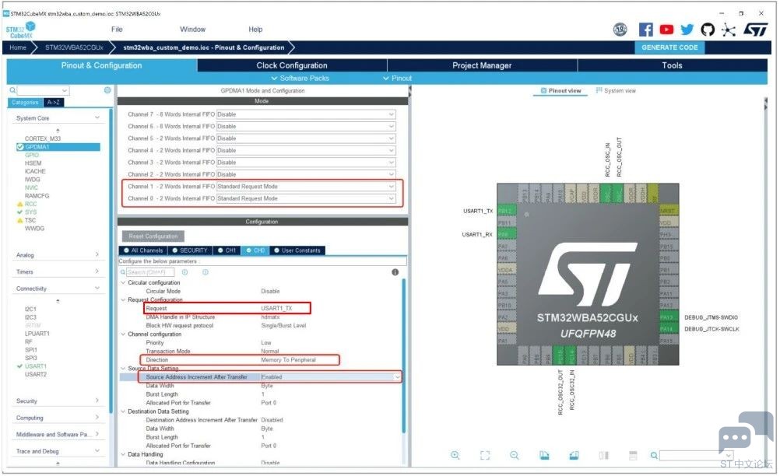
Task: Open the categories settings gear icon
Action: pyautogui.click(x=107, y=90)
